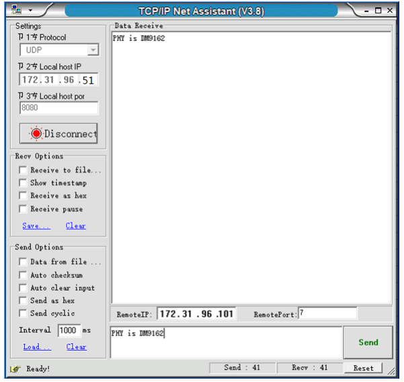
Task: Click Load link in Send Options
Action: click(x=37, y=347)
